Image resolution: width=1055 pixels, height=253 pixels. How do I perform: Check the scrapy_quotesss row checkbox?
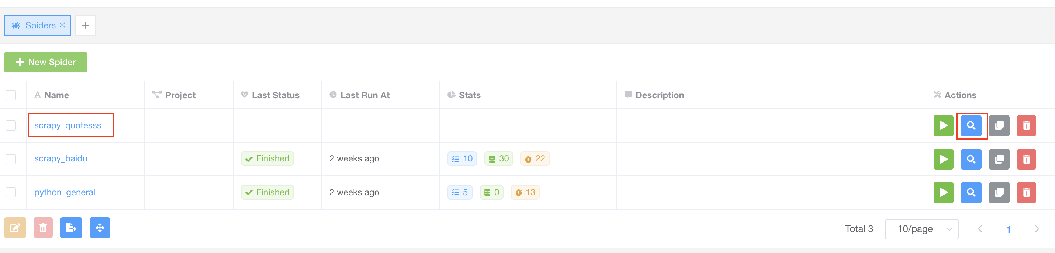tap(11, 125)
